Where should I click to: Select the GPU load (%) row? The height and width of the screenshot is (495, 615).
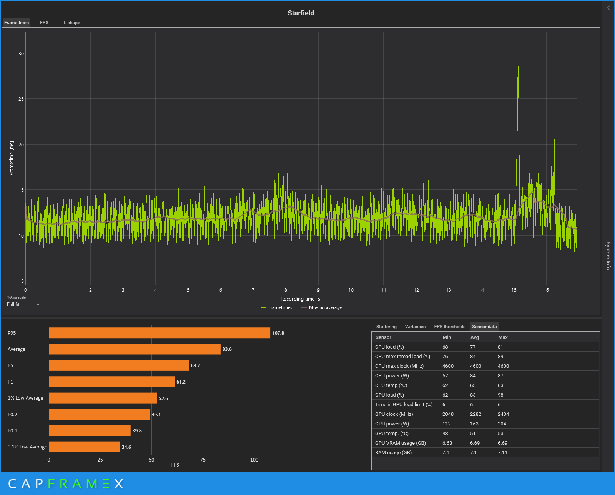point(485,395)
